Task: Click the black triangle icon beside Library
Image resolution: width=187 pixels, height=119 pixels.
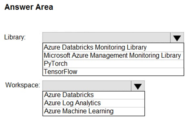Action: pyautogui.click(x=177, y=38)
